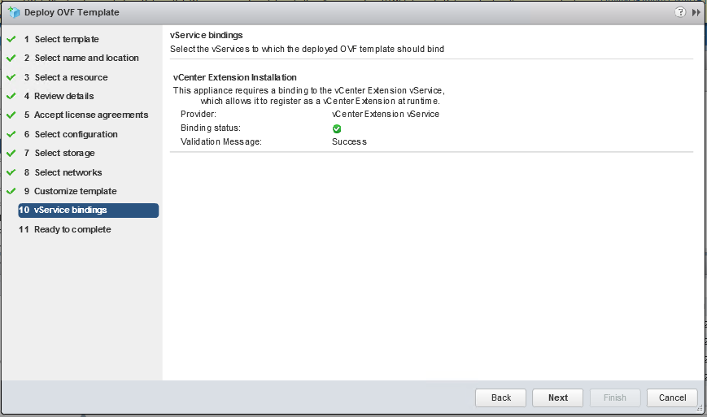The image size is (707, 417).
Task: Click the checkmark next to Select storage
Action: coord(11,153)
